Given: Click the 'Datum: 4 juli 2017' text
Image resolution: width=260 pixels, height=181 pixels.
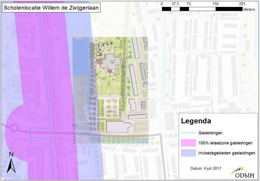Looking at the screenshot, I should pos(206,168).
